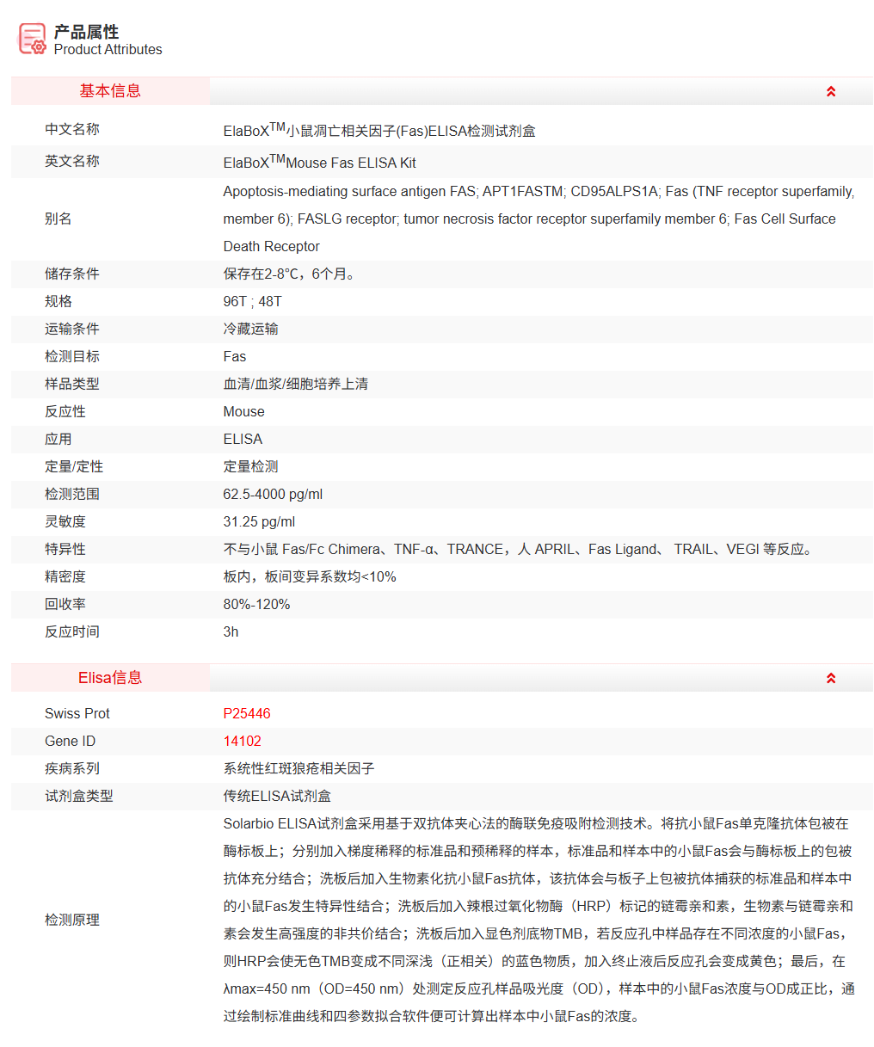Screen dimensions: 874x1047
Task: Click the 反应性 value Mouse
Action: (243, 411)
